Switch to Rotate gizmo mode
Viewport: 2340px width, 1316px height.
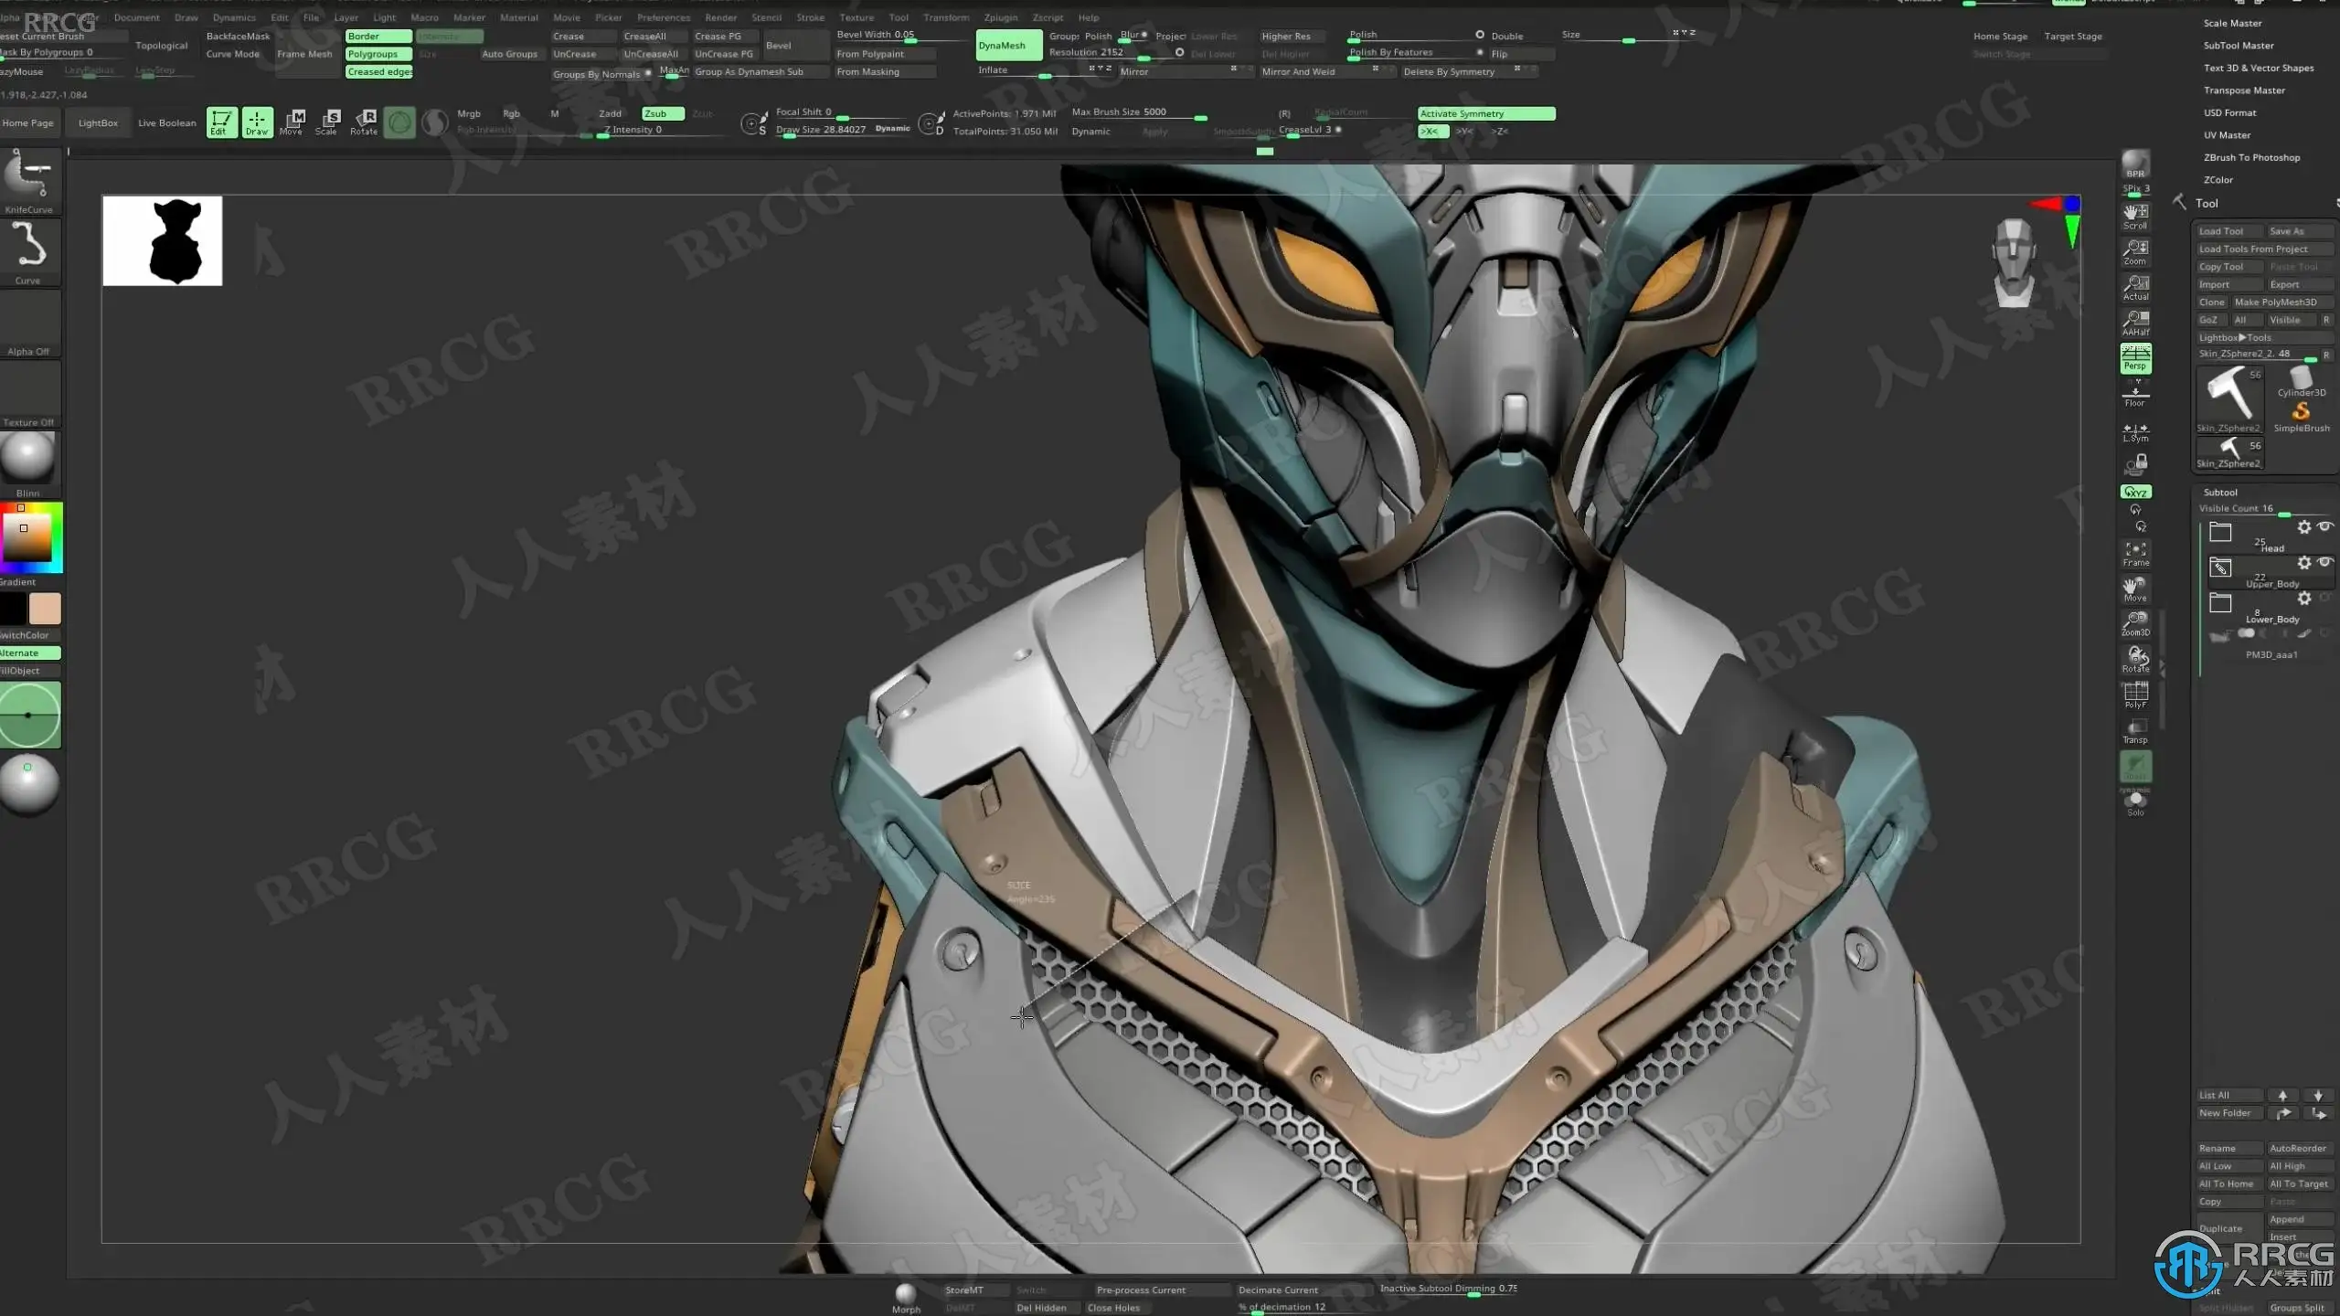pyautogui.click(x=364, y=122)
